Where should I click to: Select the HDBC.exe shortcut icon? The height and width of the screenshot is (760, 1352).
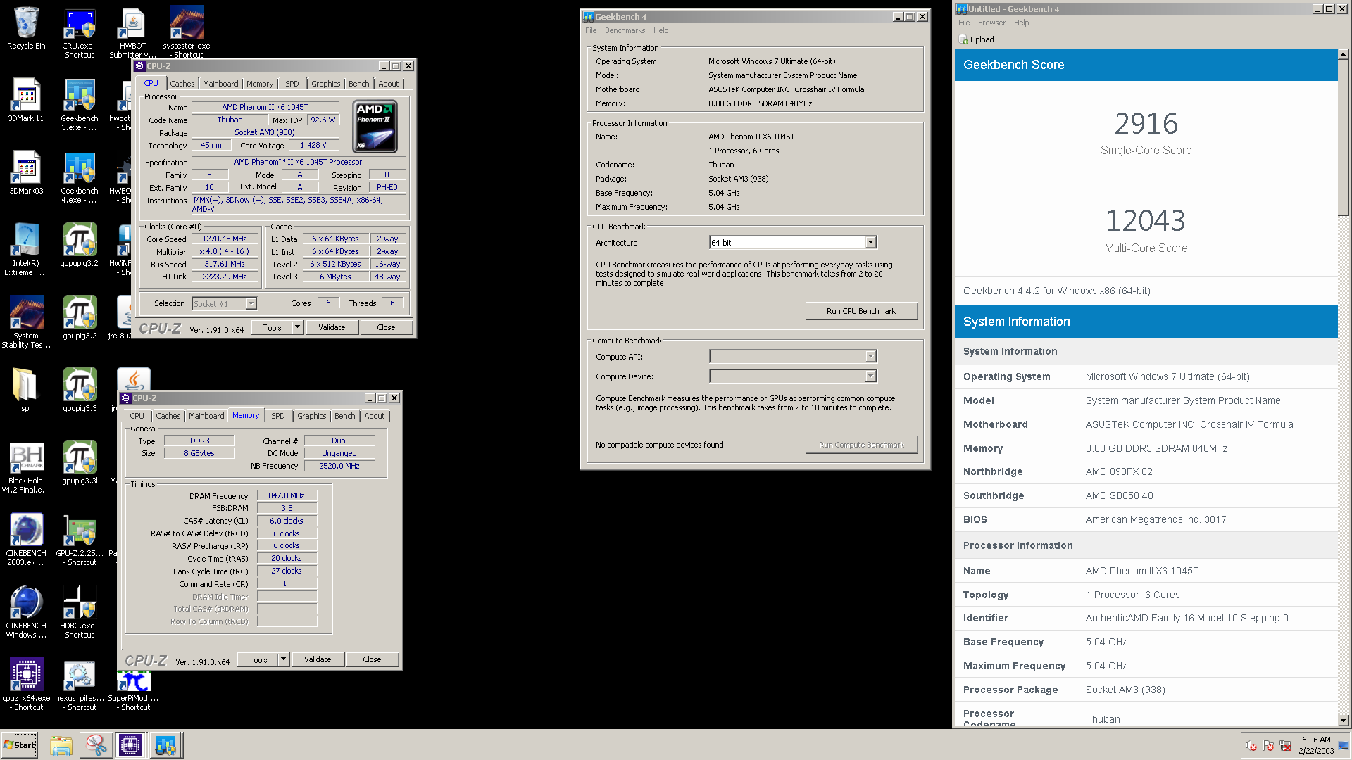click(80, 612)
